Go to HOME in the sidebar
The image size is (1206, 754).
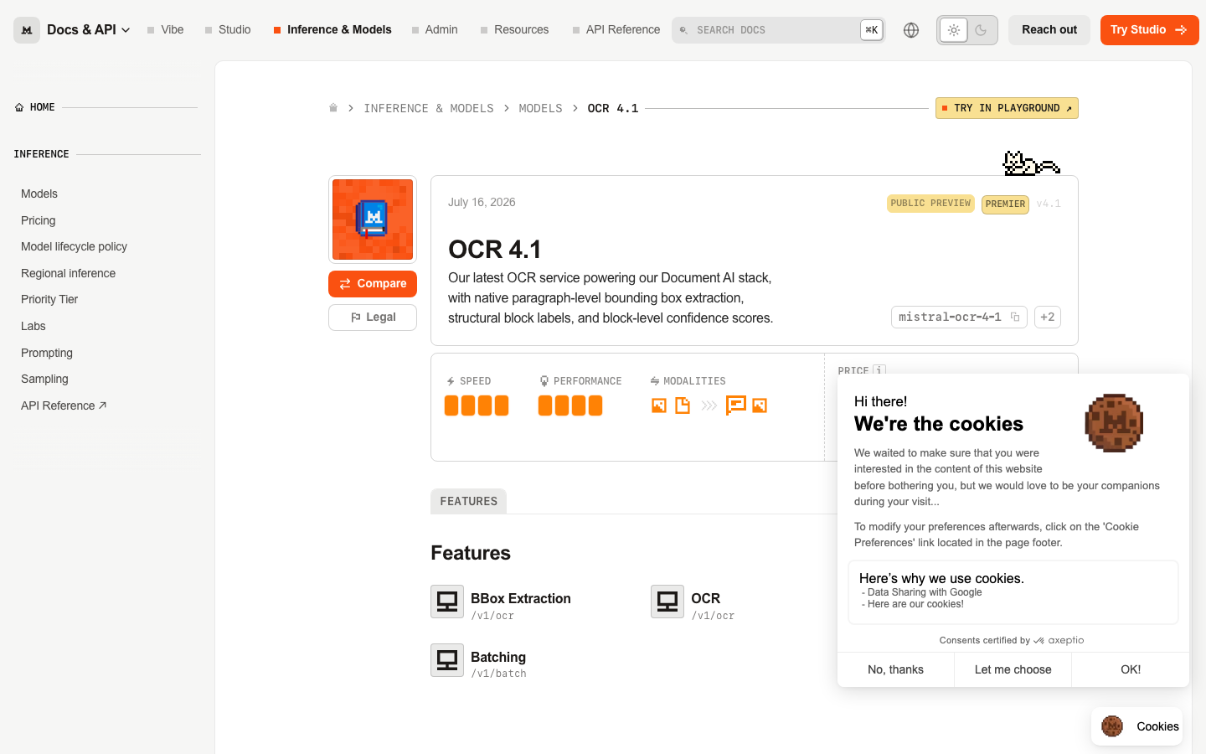coord(35,107)
